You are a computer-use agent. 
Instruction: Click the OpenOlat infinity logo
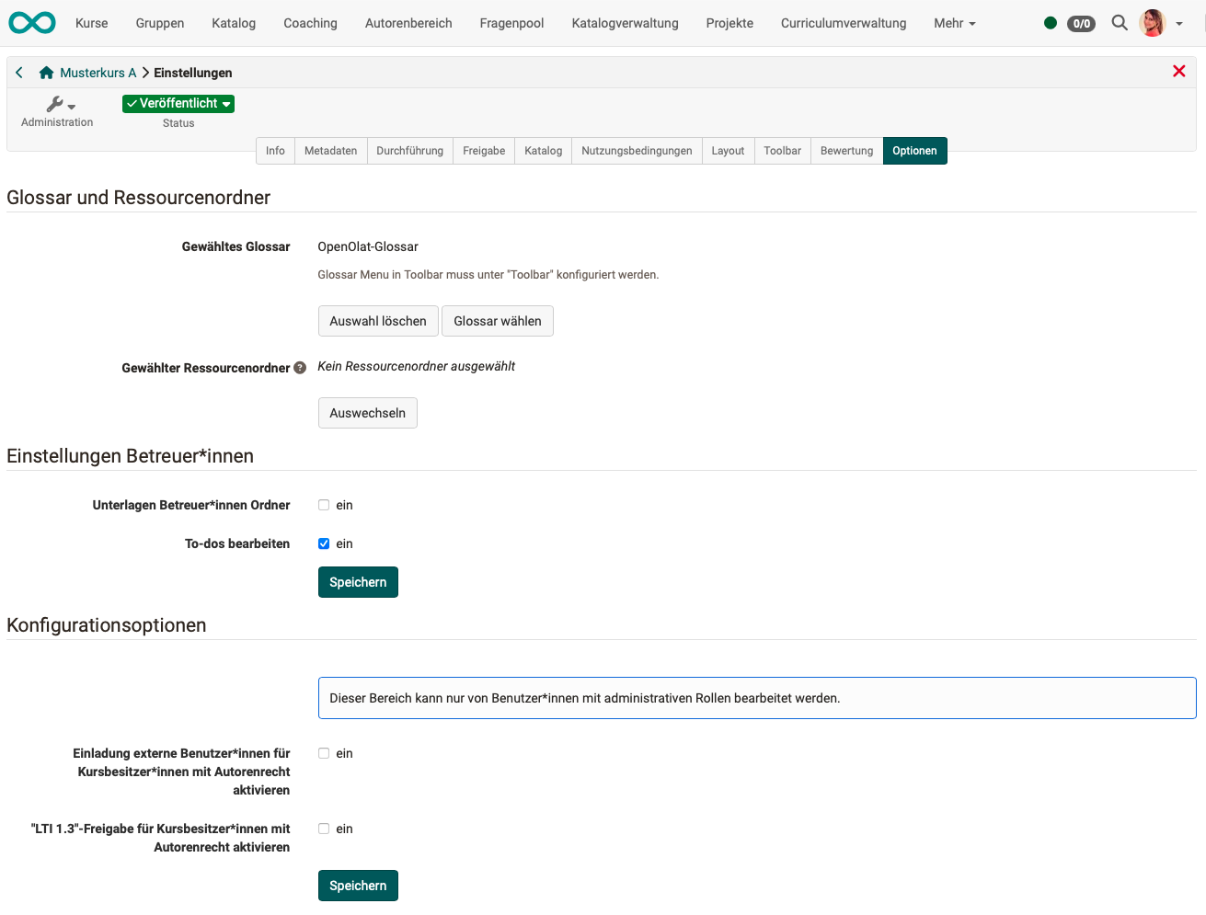tap(30, 22)
